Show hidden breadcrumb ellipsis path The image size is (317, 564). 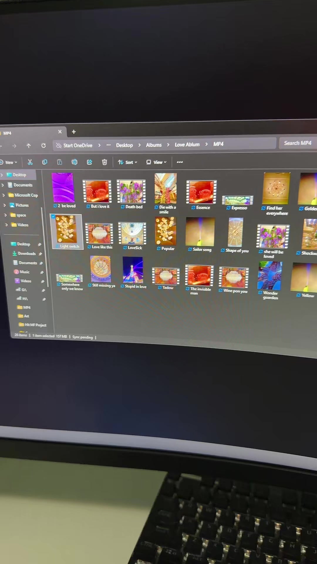[109, 145]
